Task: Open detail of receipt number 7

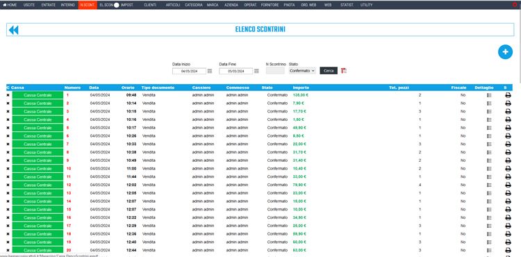Action: 489,144
